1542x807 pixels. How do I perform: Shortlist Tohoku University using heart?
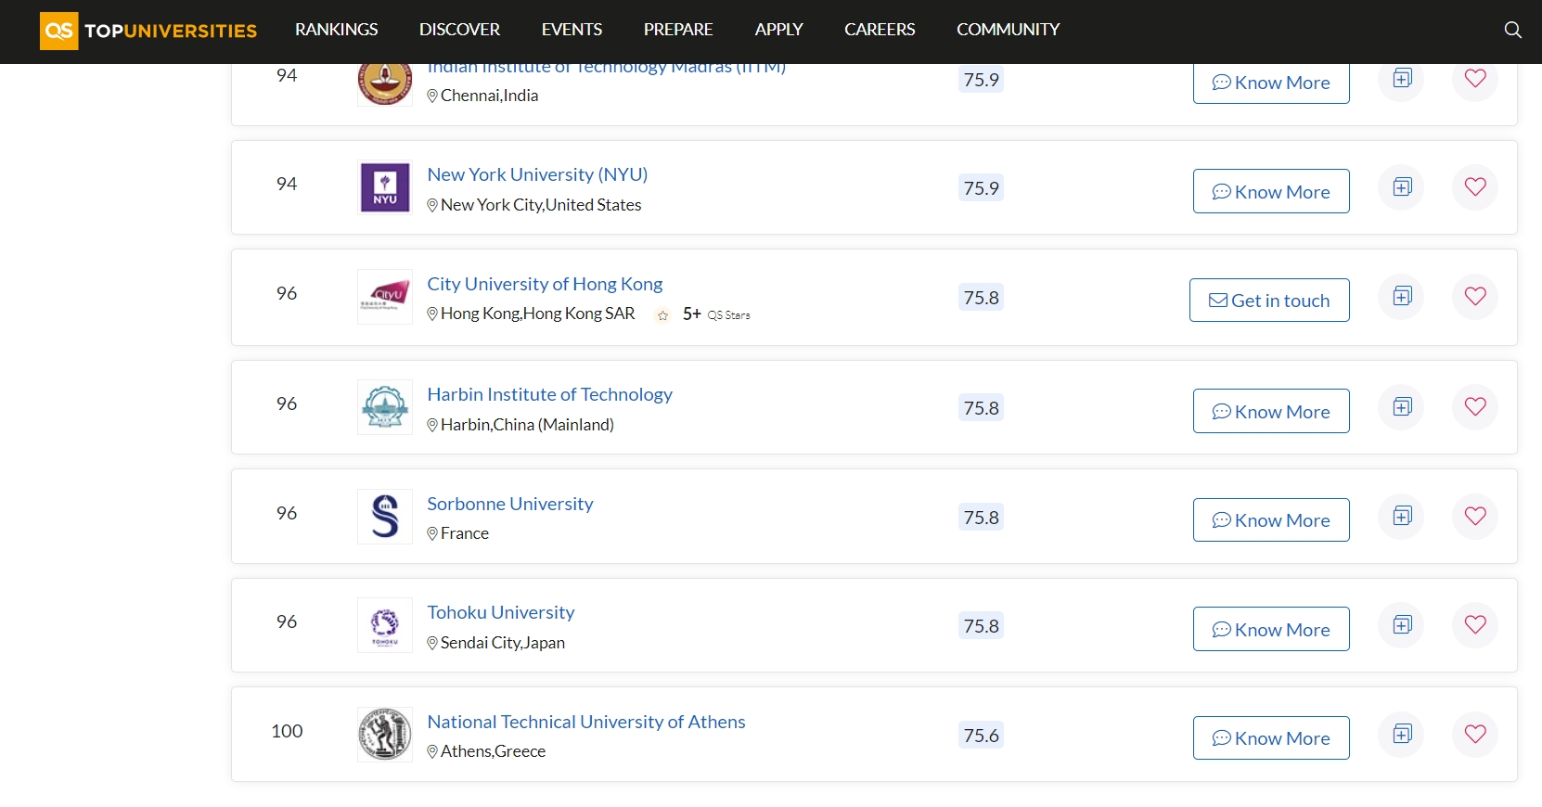1475,625
